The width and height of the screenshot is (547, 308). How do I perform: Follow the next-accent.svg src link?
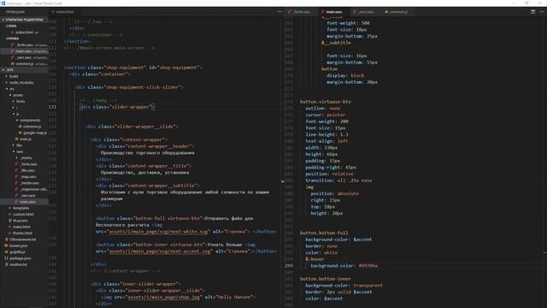160,252
